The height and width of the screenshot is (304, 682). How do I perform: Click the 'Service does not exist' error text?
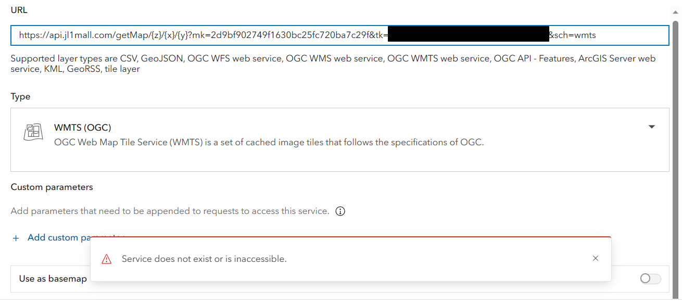[204, 259]
